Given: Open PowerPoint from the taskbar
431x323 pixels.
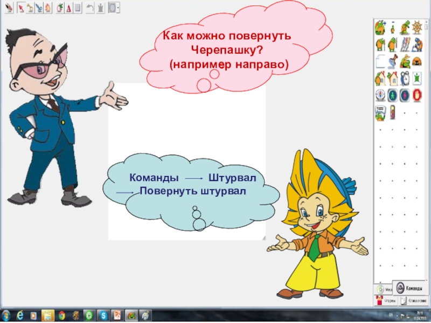Looking at the screenshot, I should [117, 316].
